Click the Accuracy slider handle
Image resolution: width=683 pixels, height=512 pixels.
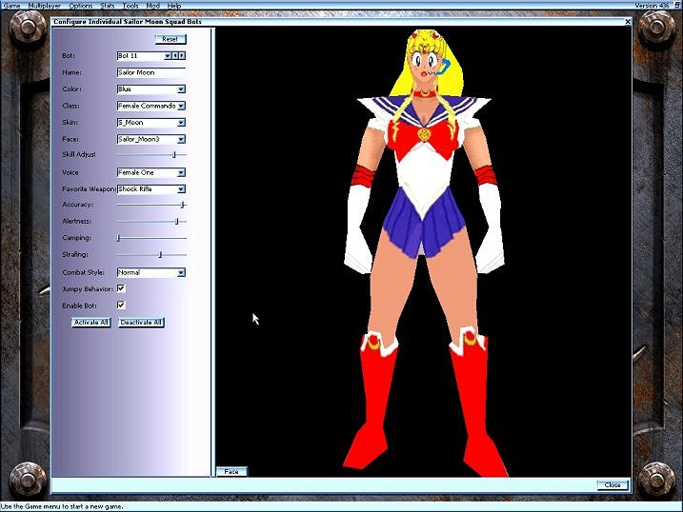click(183, 205)
